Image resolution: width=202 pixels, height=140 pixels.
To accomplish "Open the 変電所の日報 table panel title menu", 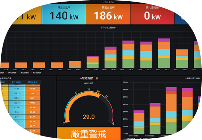I will (x=6, y=78).
